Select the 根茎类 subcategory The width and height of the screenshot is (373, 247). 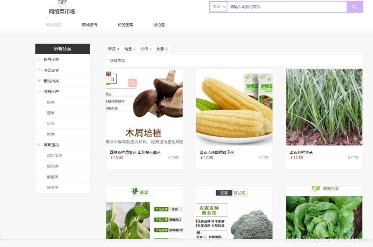53,166
